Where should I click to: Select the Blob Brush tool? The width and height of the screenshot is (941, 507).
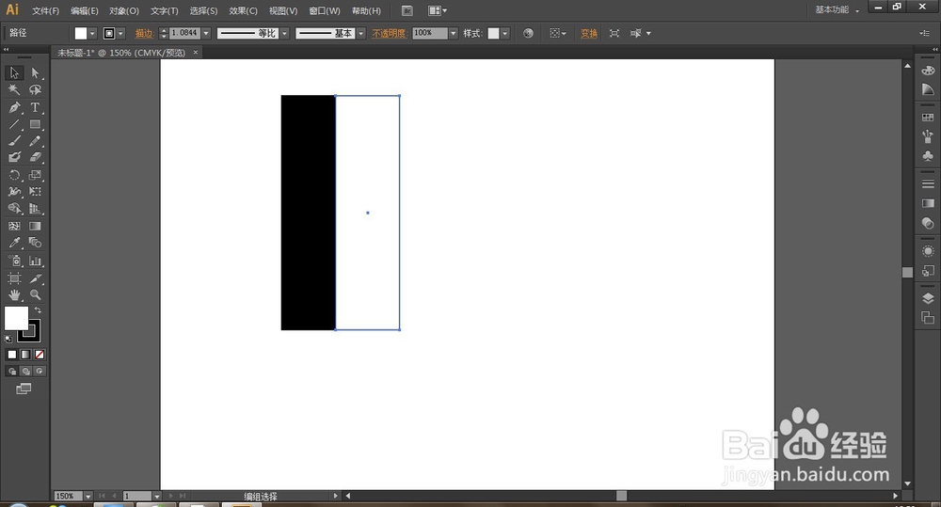[x=14, y=157]
